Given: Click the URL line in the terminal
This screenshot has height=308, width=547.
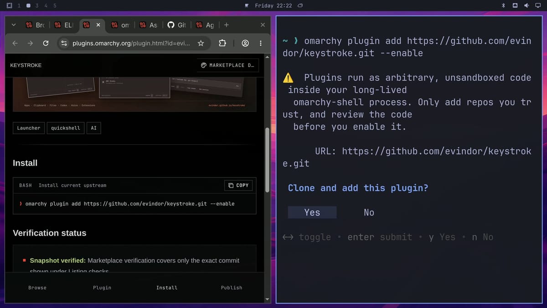Looking at the screenshot, I should pos(407,157).
